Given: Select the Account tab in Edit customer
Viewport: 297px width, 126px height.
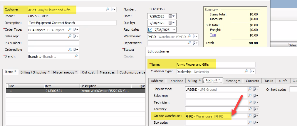Looking at the screenshot, I should 212,80.
